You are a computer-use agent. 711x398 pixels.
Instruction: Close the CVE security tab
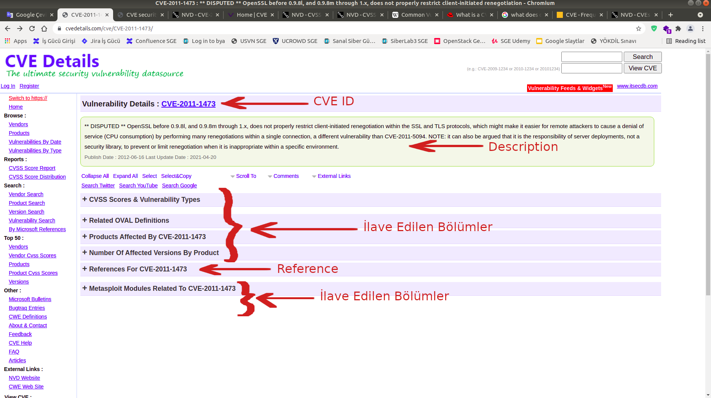pos(162,15)
